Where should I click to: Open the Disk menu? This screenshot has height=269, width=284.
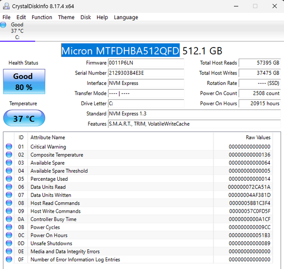(86, 17)
